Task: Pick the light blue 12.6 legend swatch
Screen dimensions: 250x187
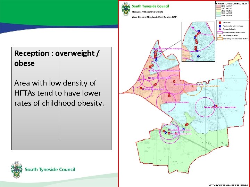Action: [x=218, y=16]
